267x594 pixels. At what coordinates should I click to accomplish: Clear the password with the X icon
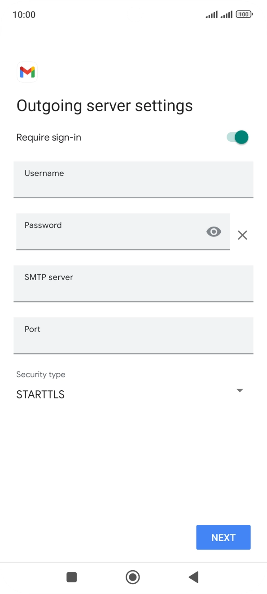click(242, 235)
